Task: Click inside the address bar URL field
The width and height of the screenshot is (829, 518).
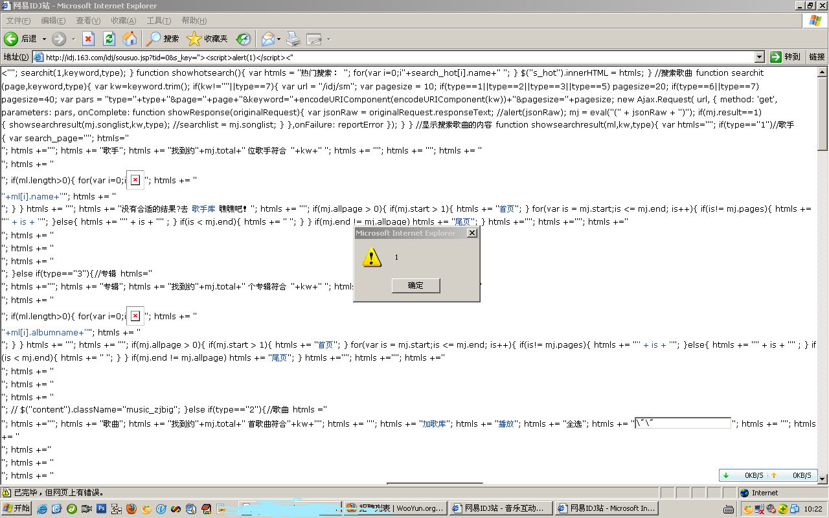Action: click(398, 57)
